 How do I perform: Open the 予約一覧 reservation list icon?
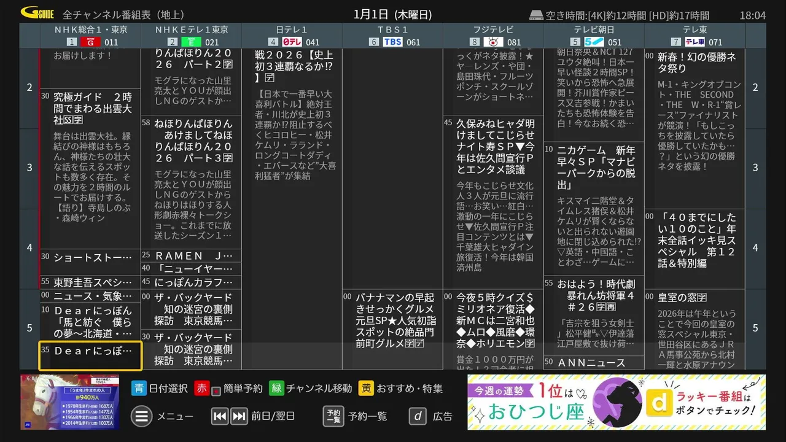coord(333,416)
